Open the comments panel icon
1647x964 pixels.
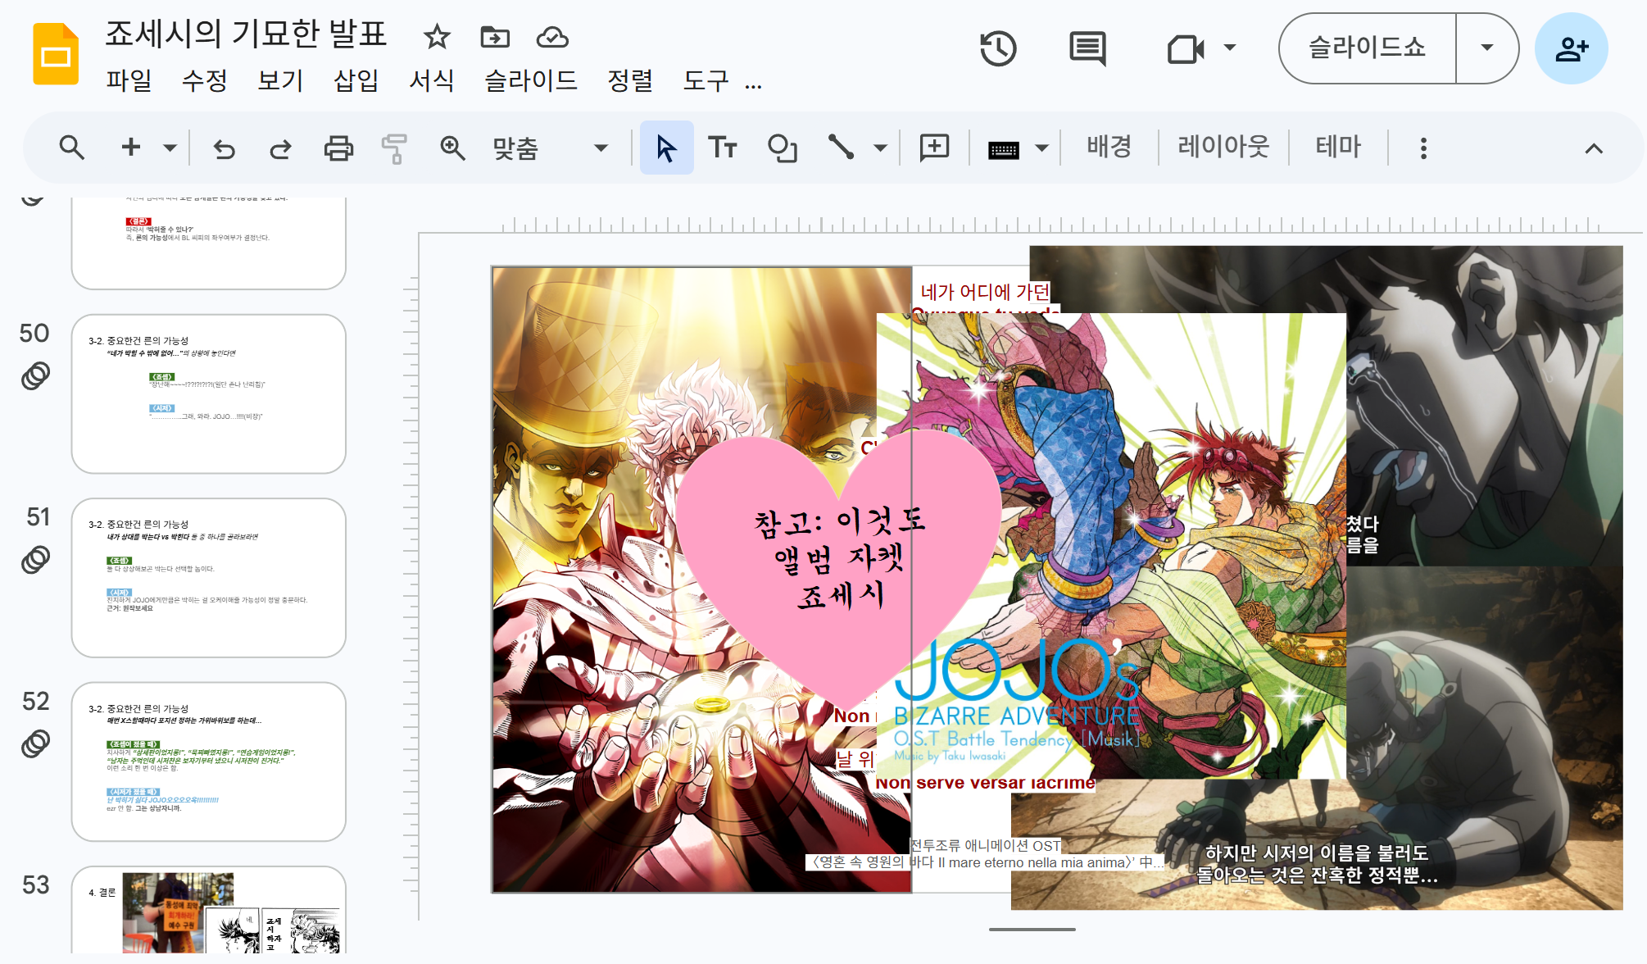coord(1087,48)
